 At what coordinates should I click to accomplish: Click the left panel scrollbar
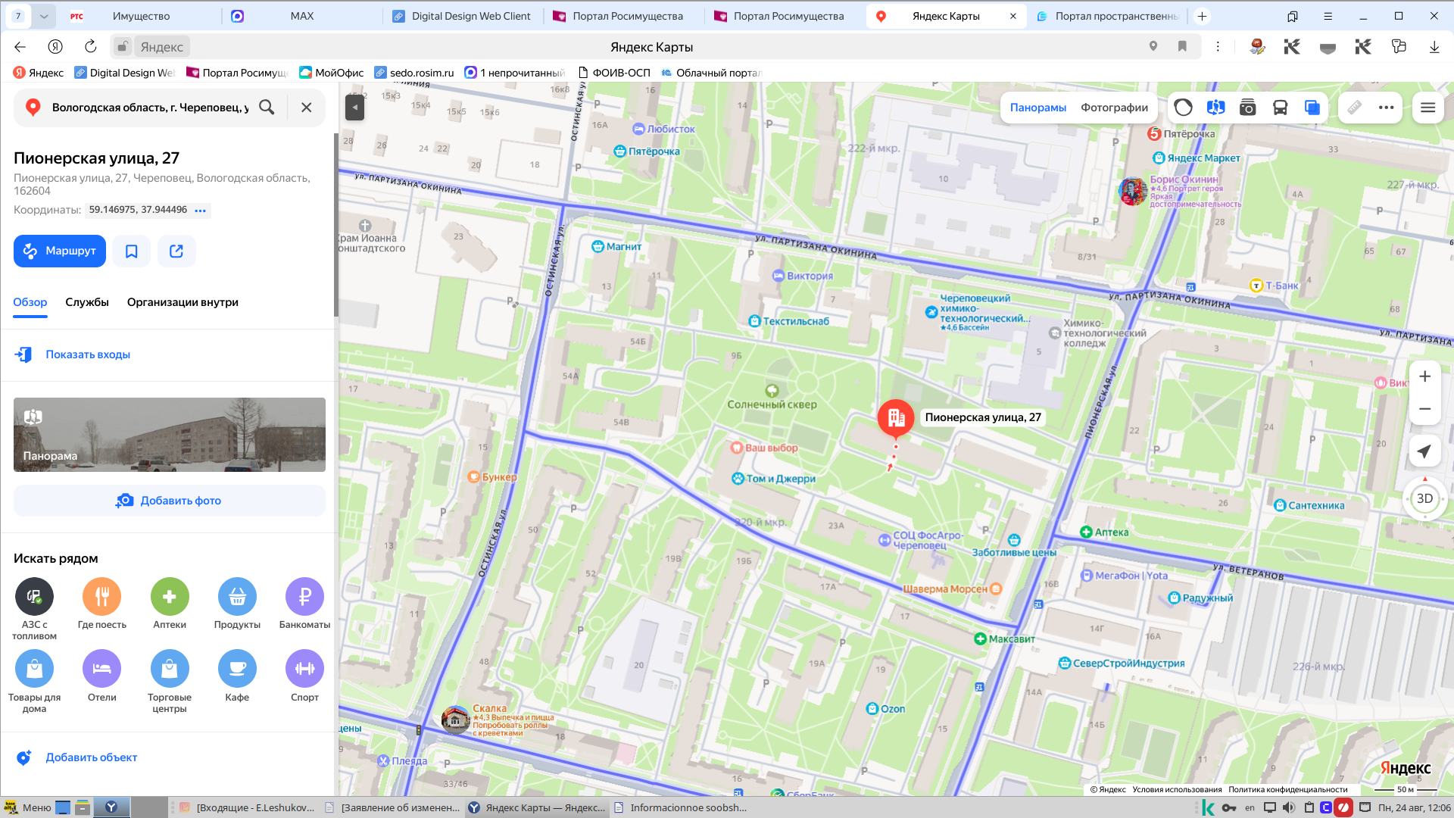point(336,225)
